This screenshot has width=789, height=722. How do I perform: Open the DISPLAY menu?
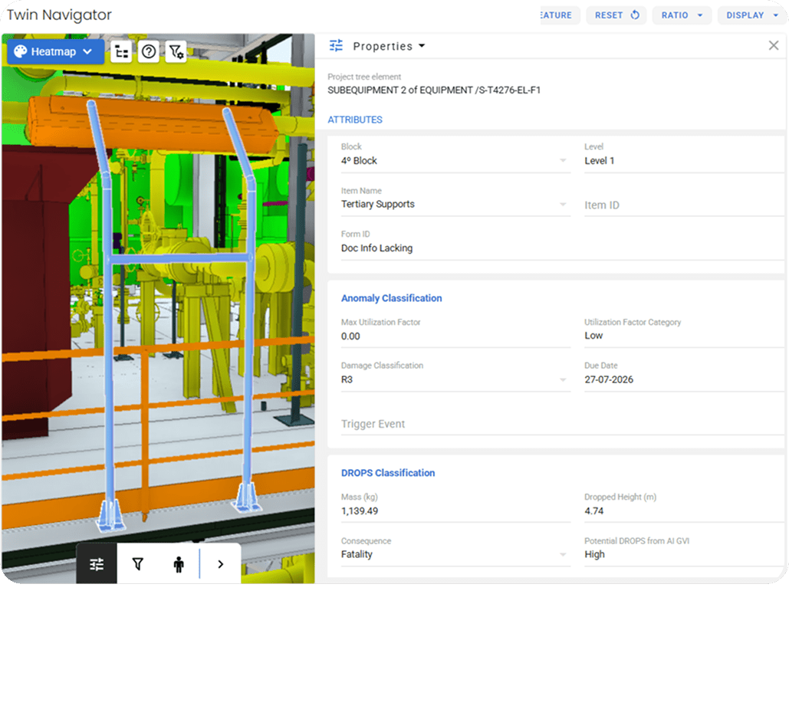coord(751,15)
